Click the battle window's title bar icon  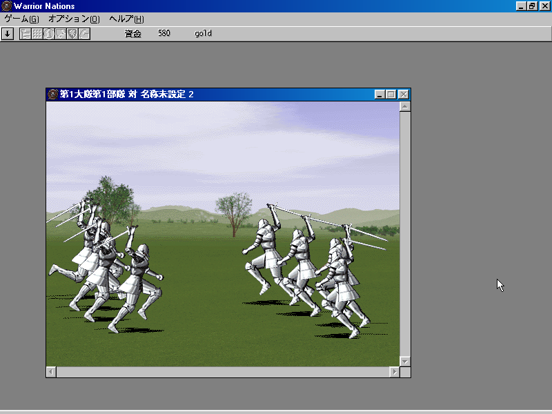coord(53,95)
